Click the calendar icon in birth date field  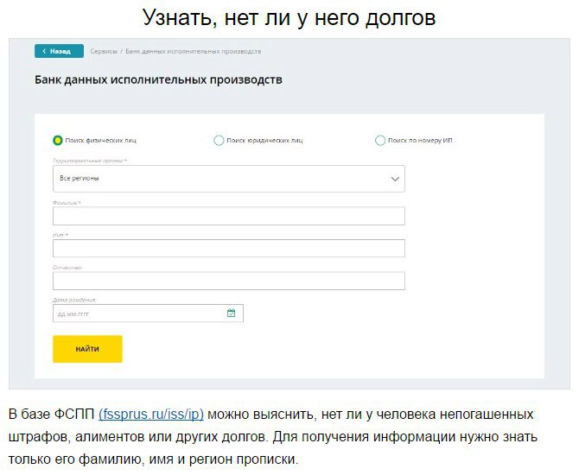pos(231,313)
